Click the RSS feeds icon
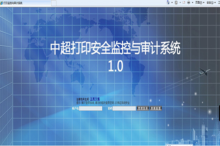The height and width of the screenshot is (146, 220). pyautogui.click(x=176, y=3)
